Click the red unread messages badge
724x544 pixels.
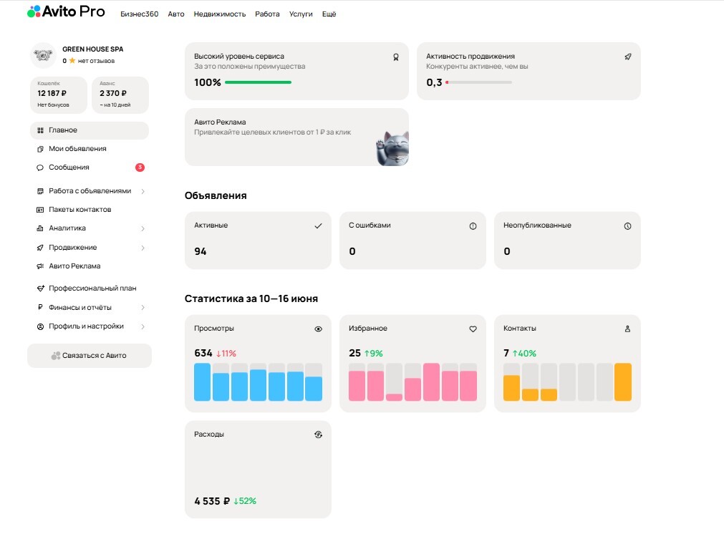click(x=140, y=167)
